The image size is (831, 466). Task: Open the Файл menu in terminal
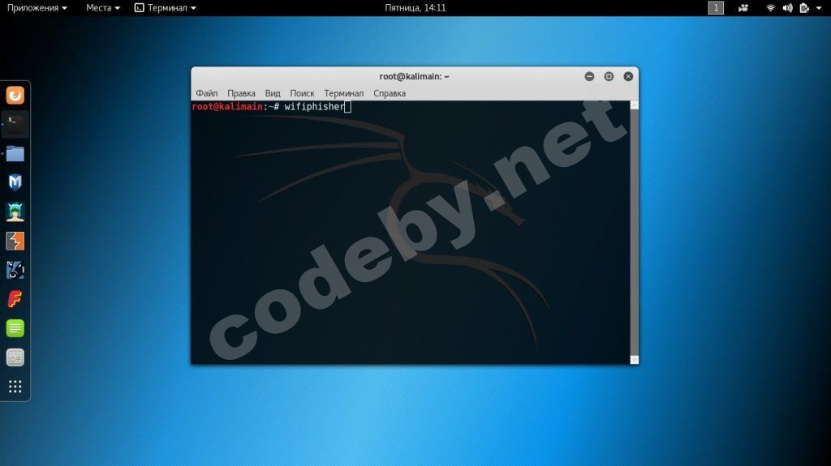pyautogui.click(x=207, y=93)
